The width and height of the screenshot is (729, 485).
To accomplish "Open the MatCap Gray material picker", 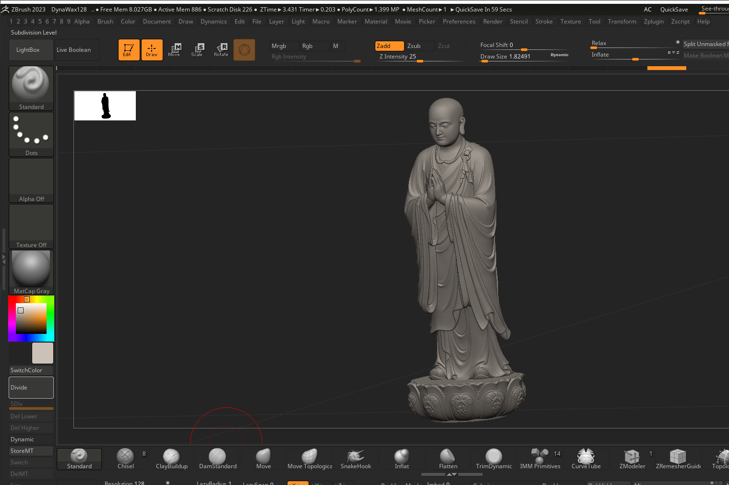I will click(x=31, y=272).
